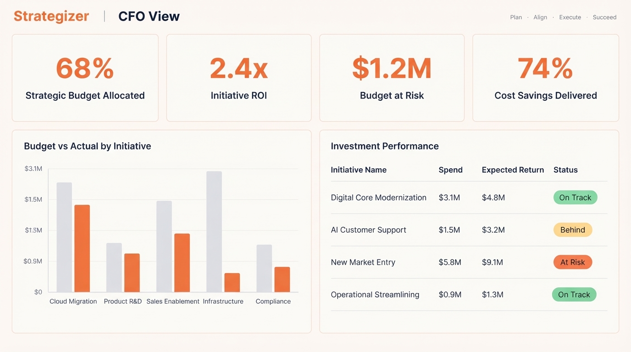
Task: Click the Cloud Migration axis label
Action: pos(73,302)
